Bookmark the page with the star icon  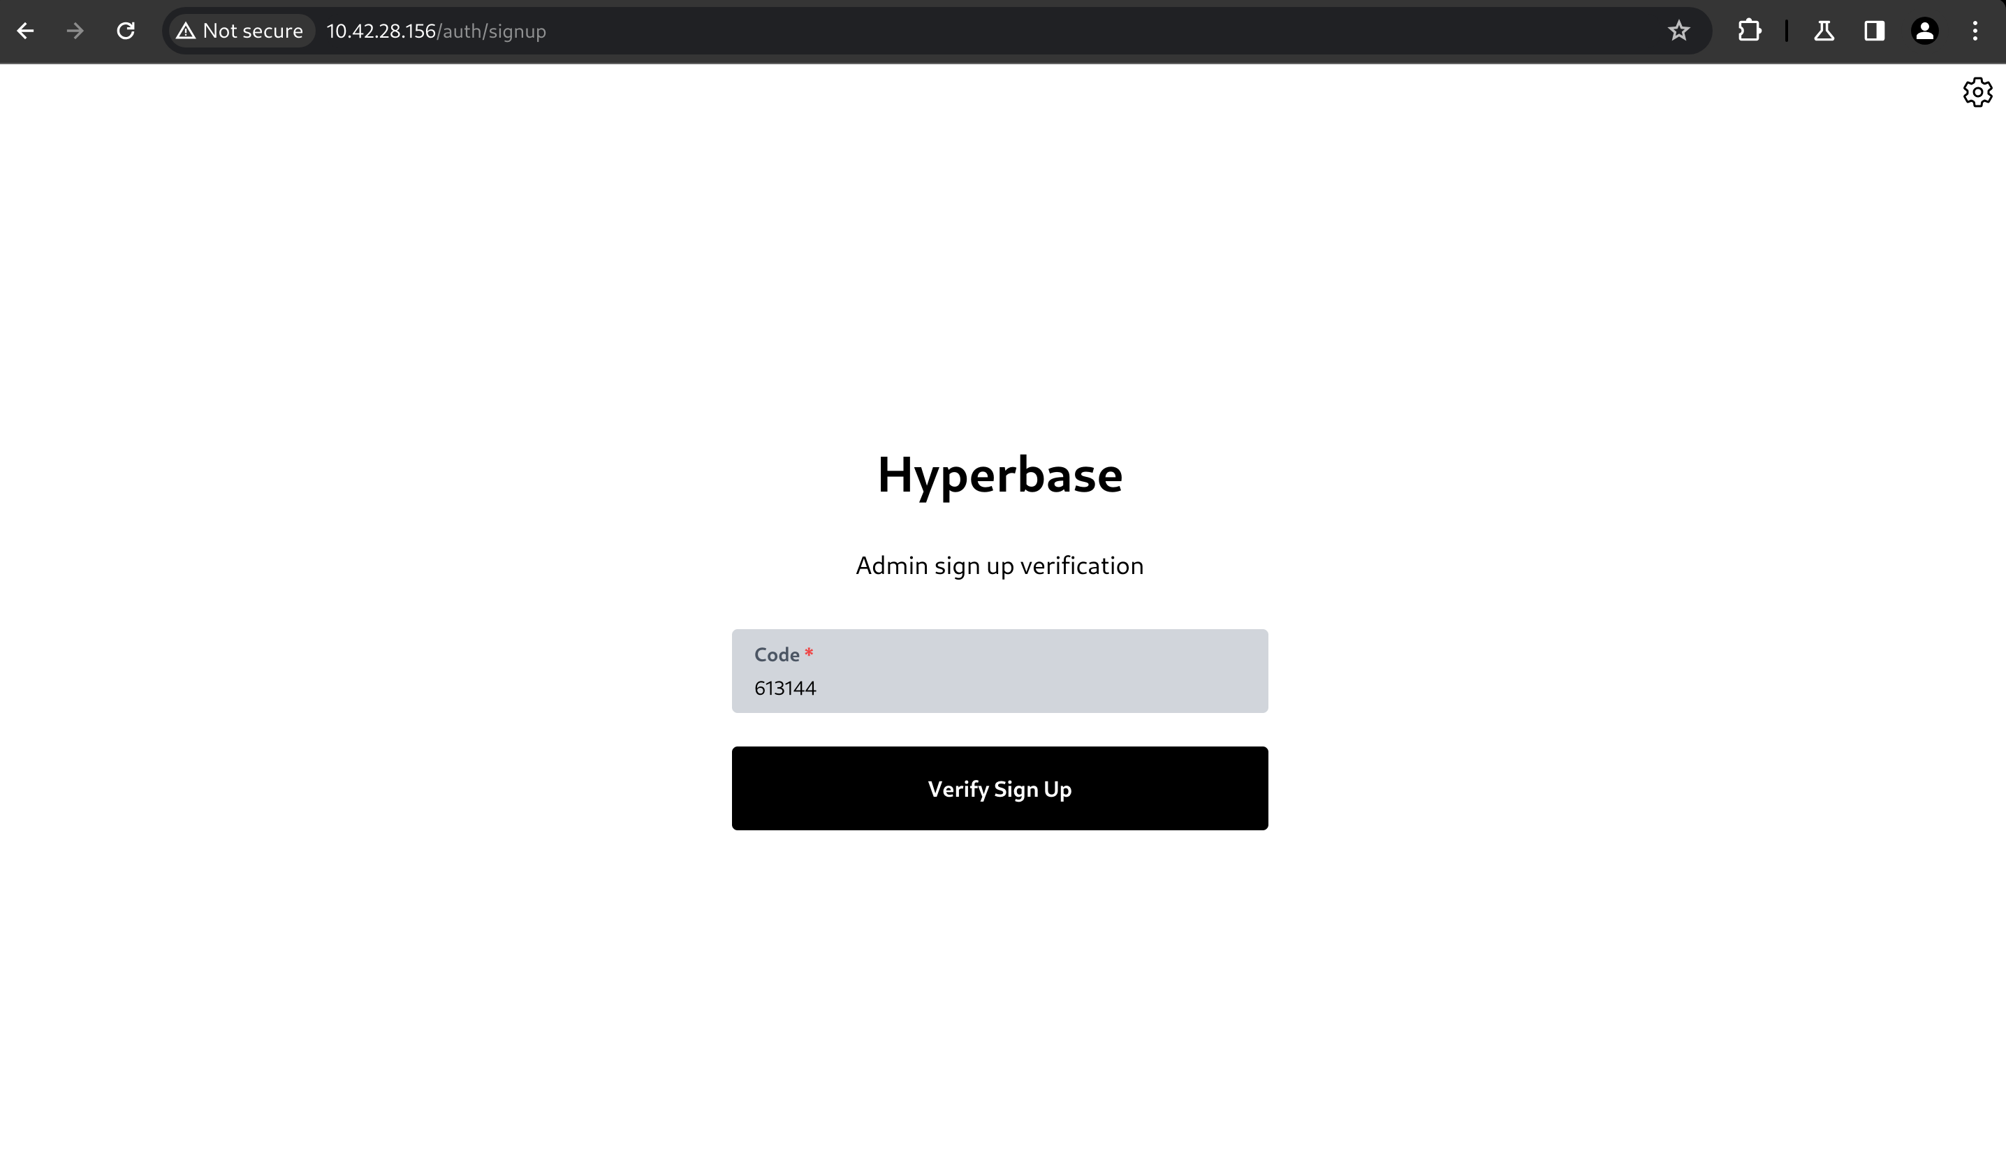[x=1678, y=30]
